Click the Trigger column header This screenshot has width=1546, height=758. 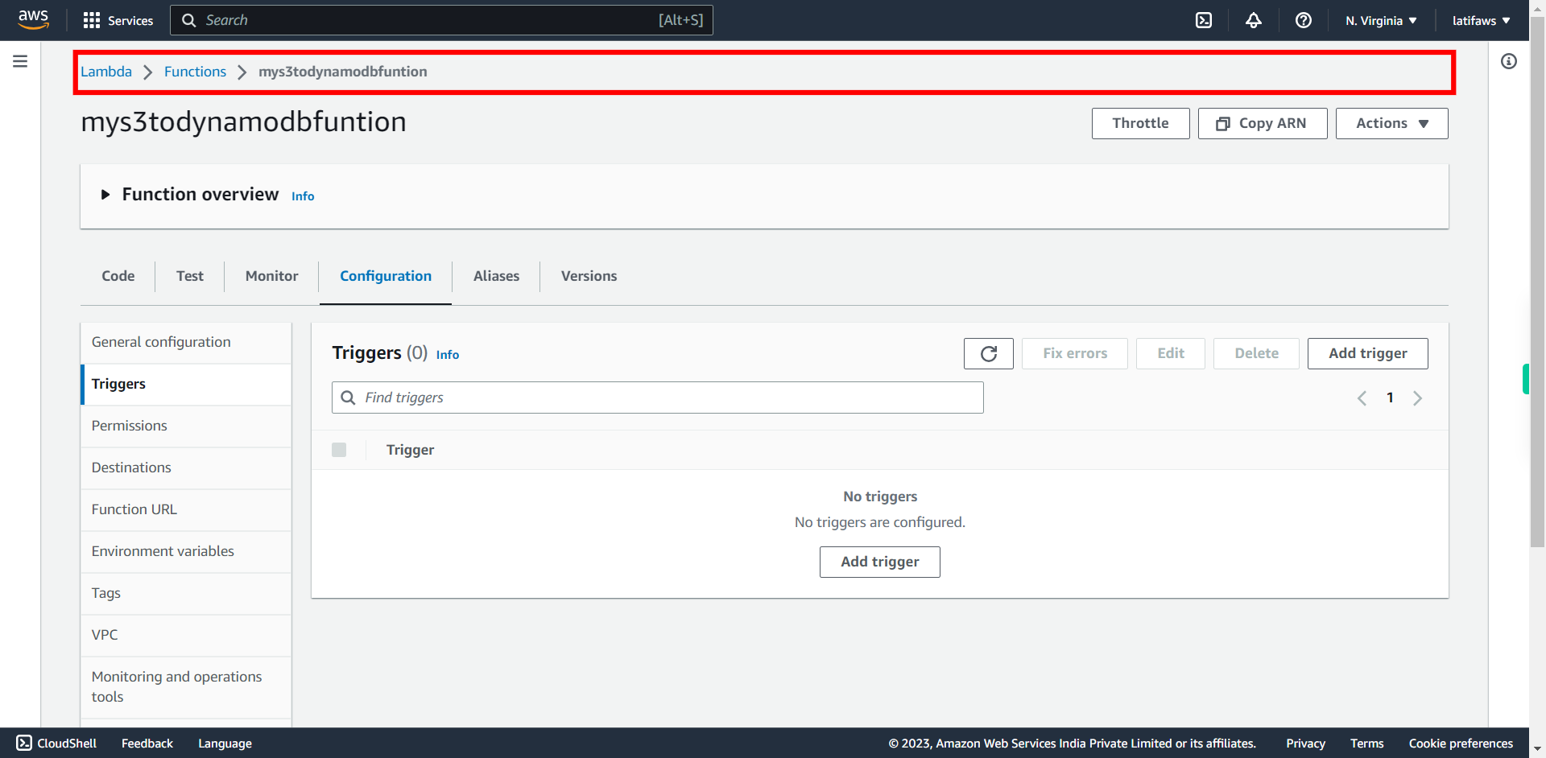click(410, 450)
